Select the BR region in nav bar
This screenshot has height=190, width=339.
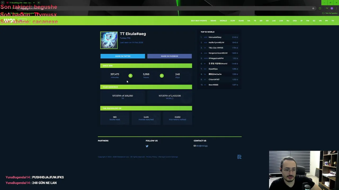coord(261,21)
